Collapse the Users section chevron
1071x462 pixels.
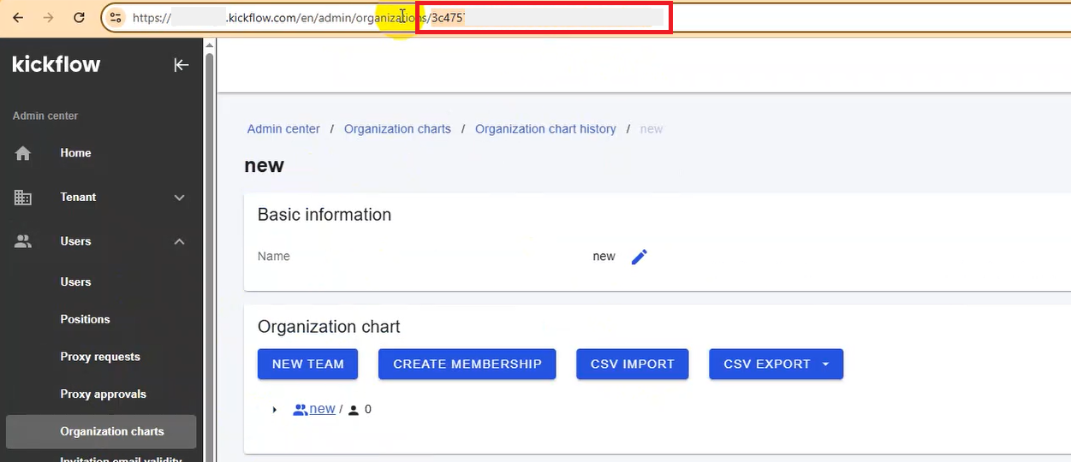(x=180, y=242)
